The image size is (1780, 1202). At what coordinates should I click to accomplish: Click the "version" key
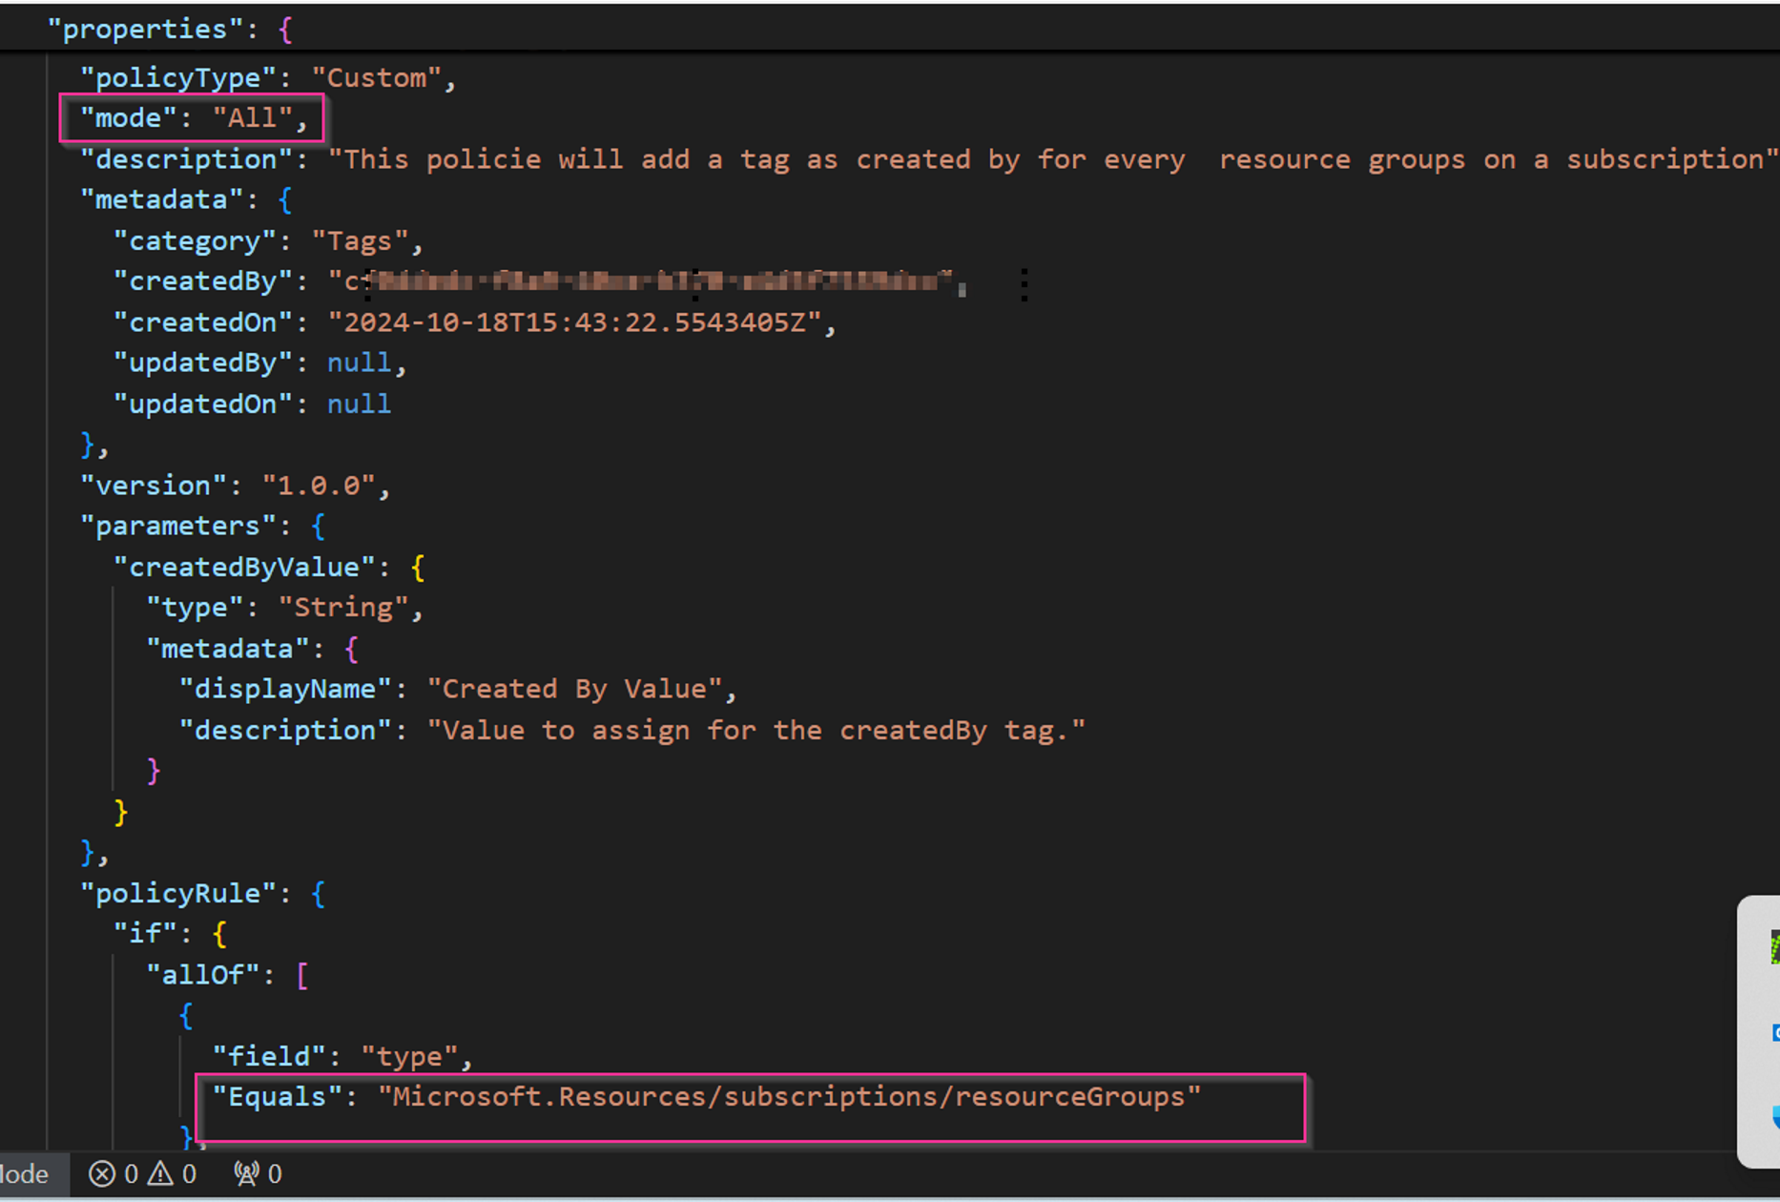point(155,485)
